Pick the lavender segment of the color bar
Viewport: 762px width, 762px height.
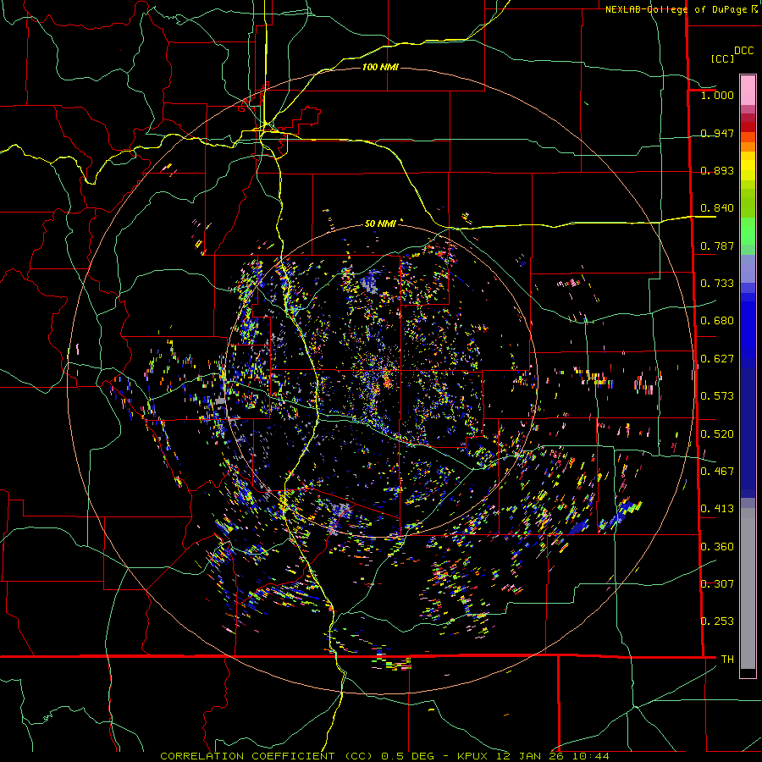748,268
